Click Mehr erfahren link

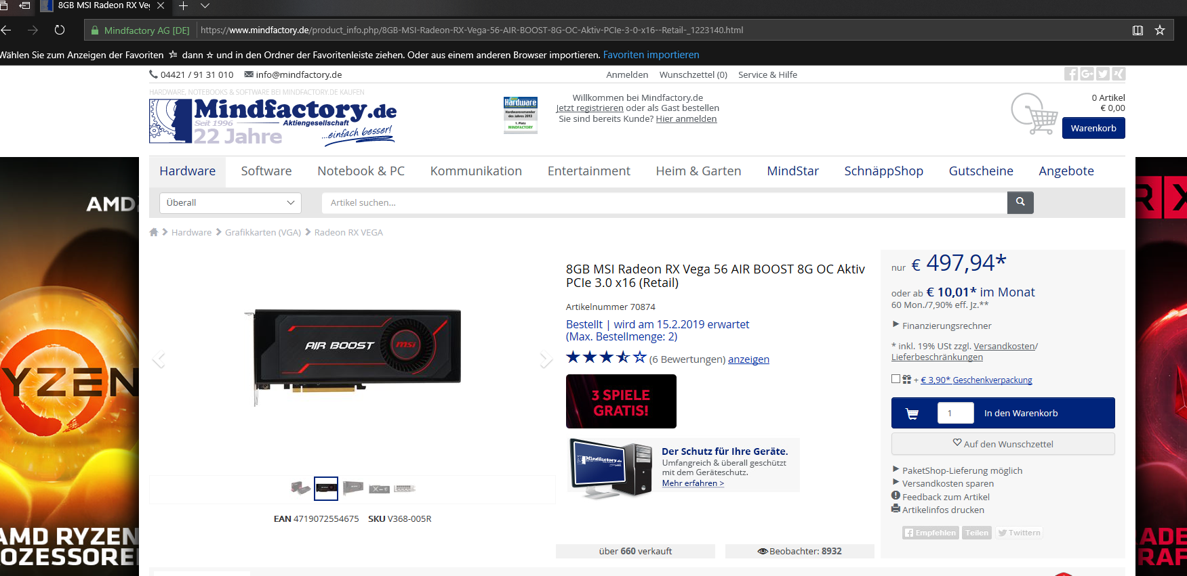tap(693, 483)
